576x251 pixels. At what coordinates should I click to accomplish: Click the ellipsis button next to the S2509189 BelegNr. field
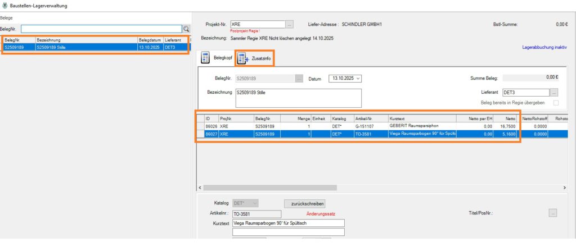(299, 79)
